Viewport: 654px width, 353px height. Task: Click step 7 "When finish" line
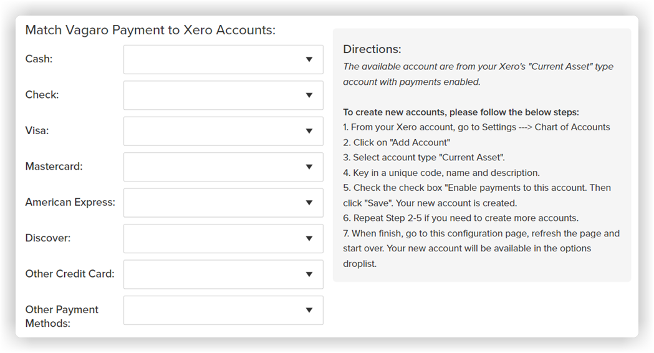pos(481,249)
